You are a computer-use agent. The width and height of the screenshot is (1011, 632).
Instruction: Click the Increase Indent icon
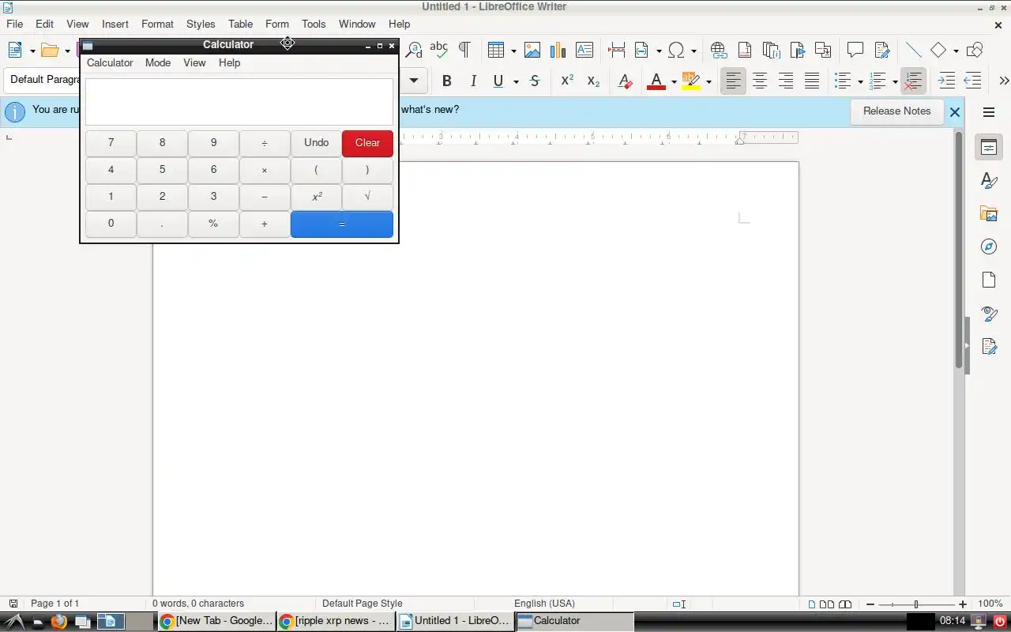tap(946, 81)
